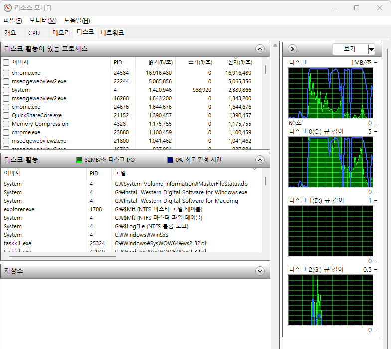Close the 리소스 모니터 window
Screen dimensions: 391x349
coord(379,8)
